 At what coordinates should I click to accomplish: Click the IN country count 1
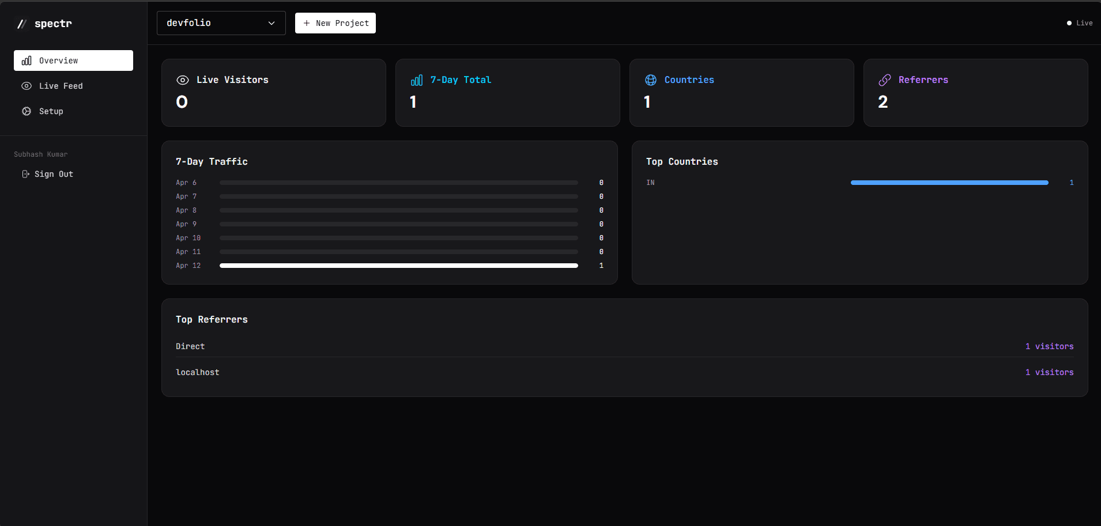tap(1072, 183)
